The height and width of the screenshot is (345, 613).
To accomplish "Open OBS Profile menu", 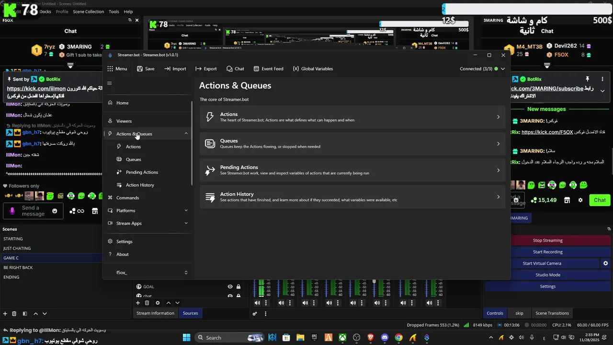I will click(62, 11).
